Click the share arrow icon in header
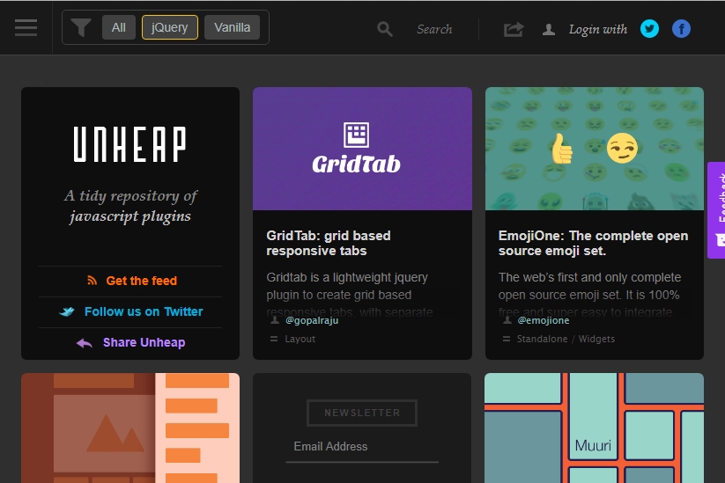 tap(514, 29)
